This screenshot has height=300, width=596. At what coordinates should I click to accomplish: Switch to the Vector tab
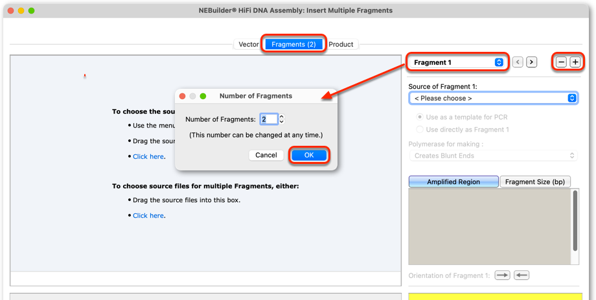(249, 45)
